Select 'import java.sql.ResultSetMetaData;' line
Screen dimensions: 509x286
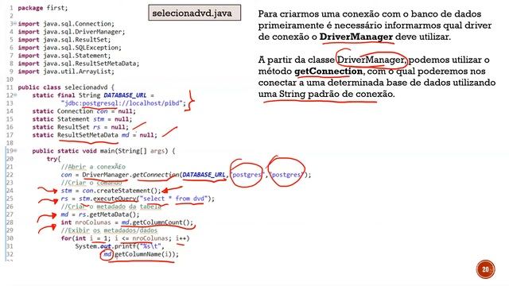tap(79, 64)
